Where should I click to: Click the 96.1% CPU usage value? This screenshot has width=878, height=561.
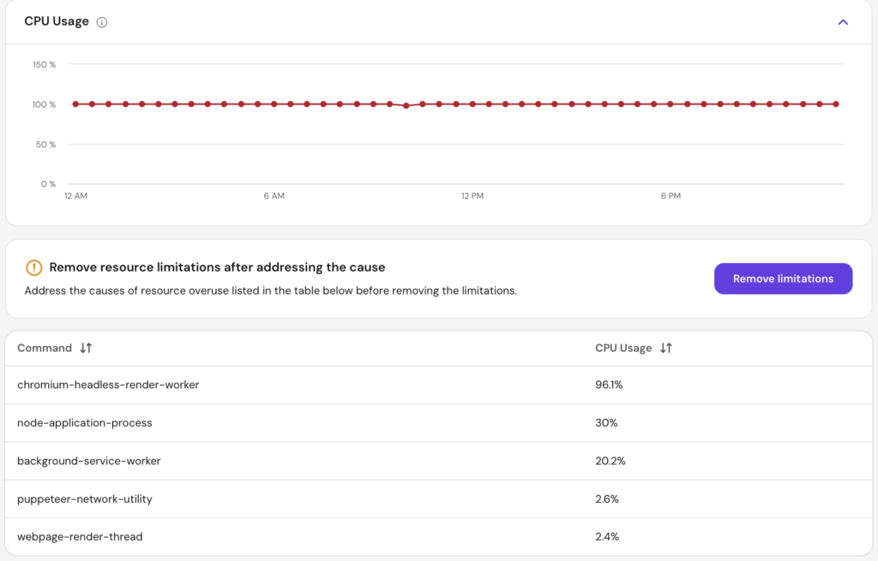pyautogui.click(x=609, y=385)
